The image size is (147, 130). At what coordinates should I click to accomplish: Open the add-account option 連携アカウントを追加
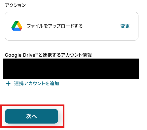(37, 84)
